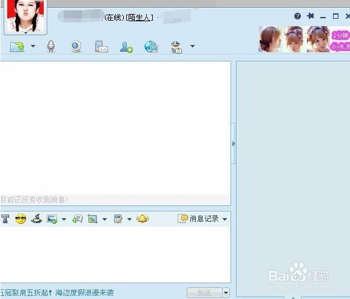This screenshot has width=350, height=299.
Task: Expand the send picture dropdown arrow
Action: tap(64, 219)
